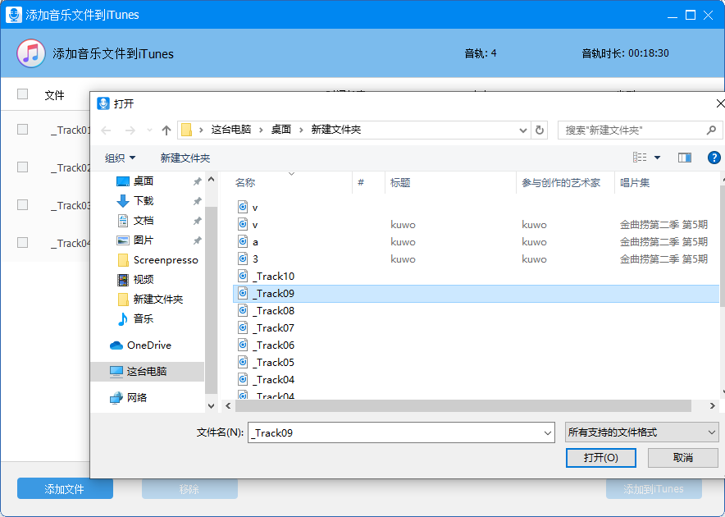The height and width of the screenshot is (517, 725).
Task: Click the forward arrow in Open dialog
Action: coord(130,130)
